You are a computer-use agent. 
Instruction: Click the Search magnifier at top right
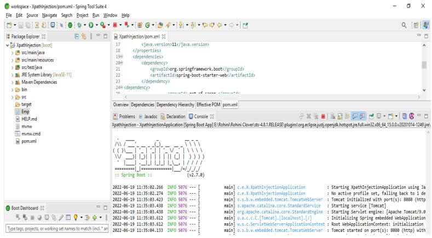(x=404, y=25)
